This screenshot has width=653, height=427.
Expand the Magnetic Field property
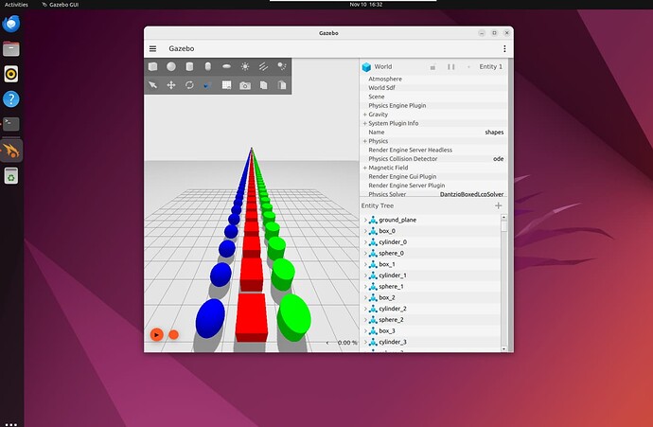tap(365, 168)
